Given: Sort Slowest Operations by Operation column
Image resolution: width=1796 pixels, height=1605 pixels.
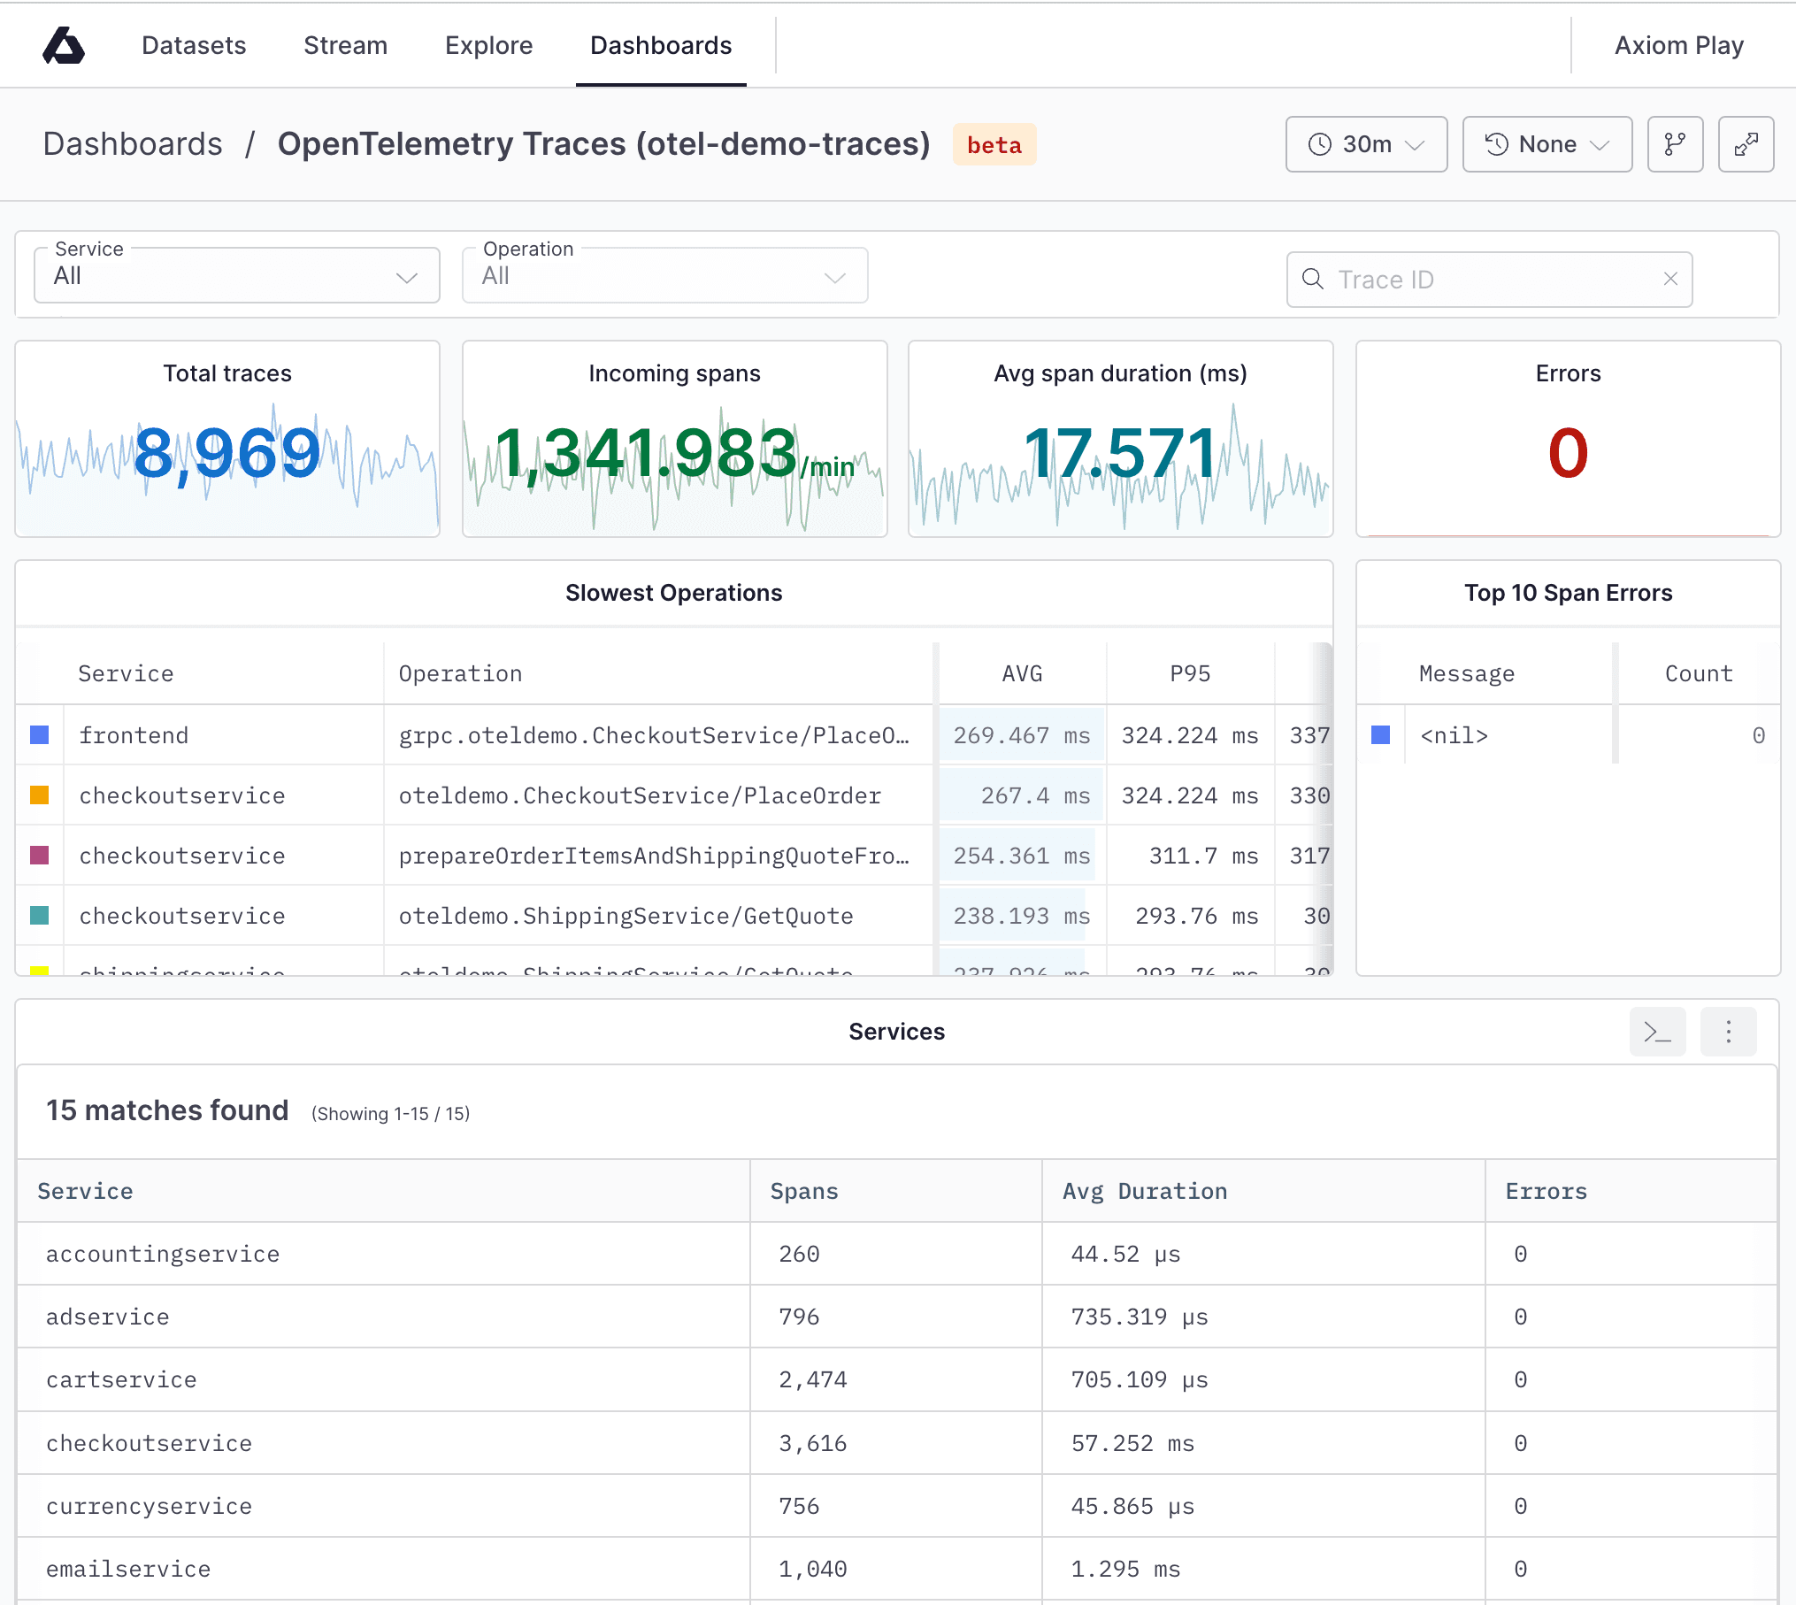Looking at the screenshot, I should (460, 674).
